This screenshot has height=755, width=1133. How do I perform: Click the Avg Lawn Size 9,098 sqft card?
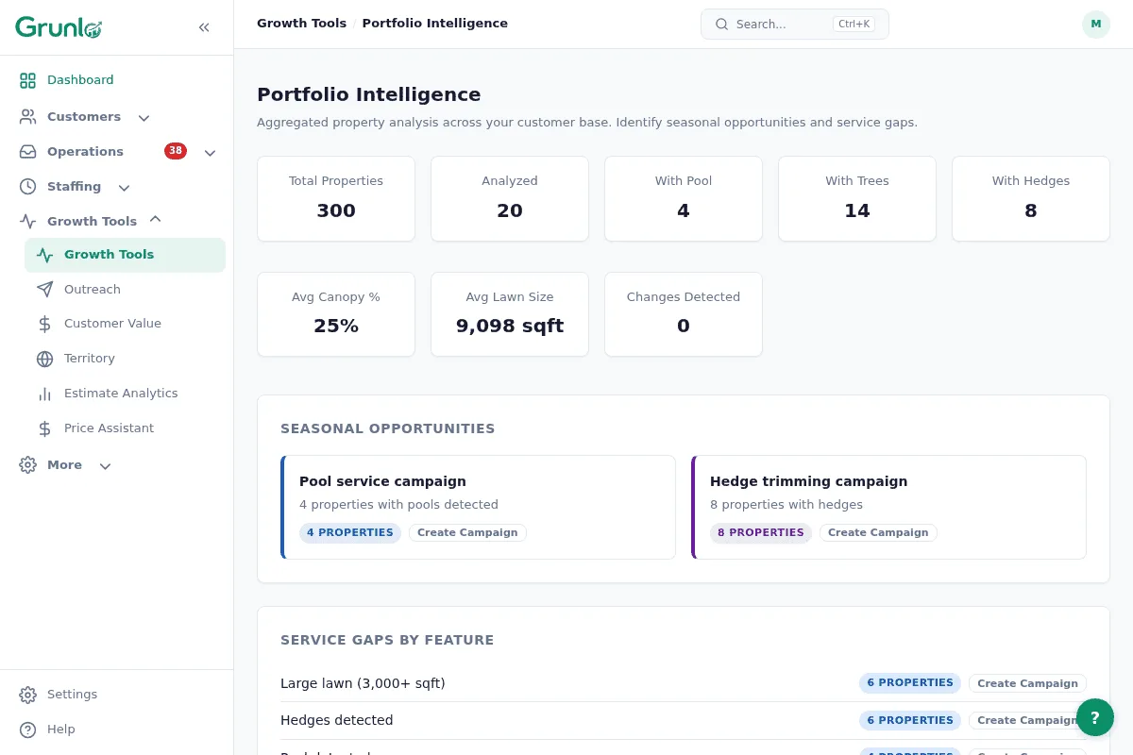point(510,314)
